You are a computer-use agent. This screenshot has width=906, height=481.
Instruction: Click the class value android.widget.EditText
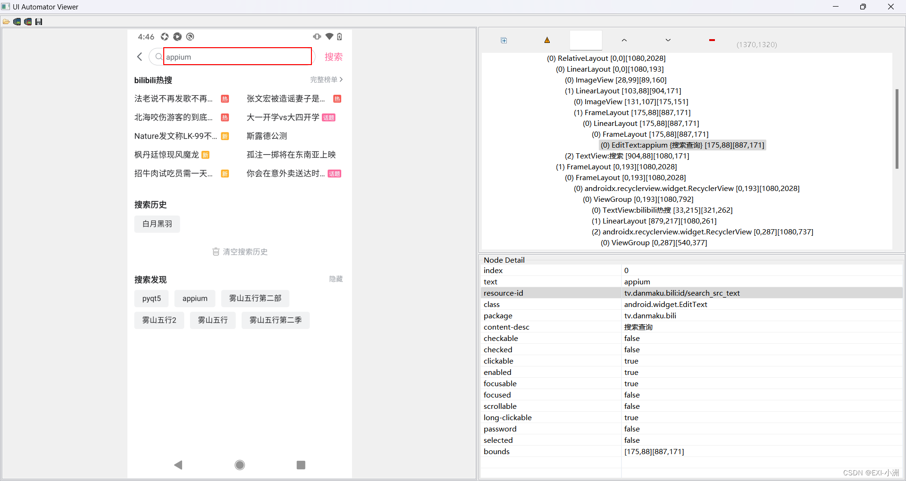(665, 305)
